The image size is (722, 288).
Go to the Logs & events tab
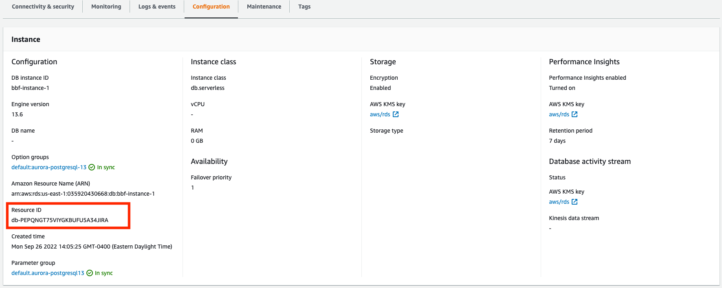click(x=157, y=7)
